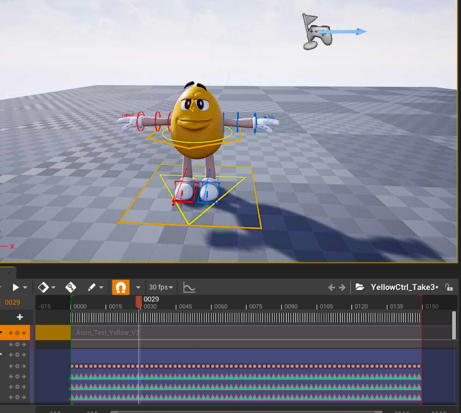The image size is (461, 413).
Task: Toggle the orange magnet snapping button
Action: [121, 287]
